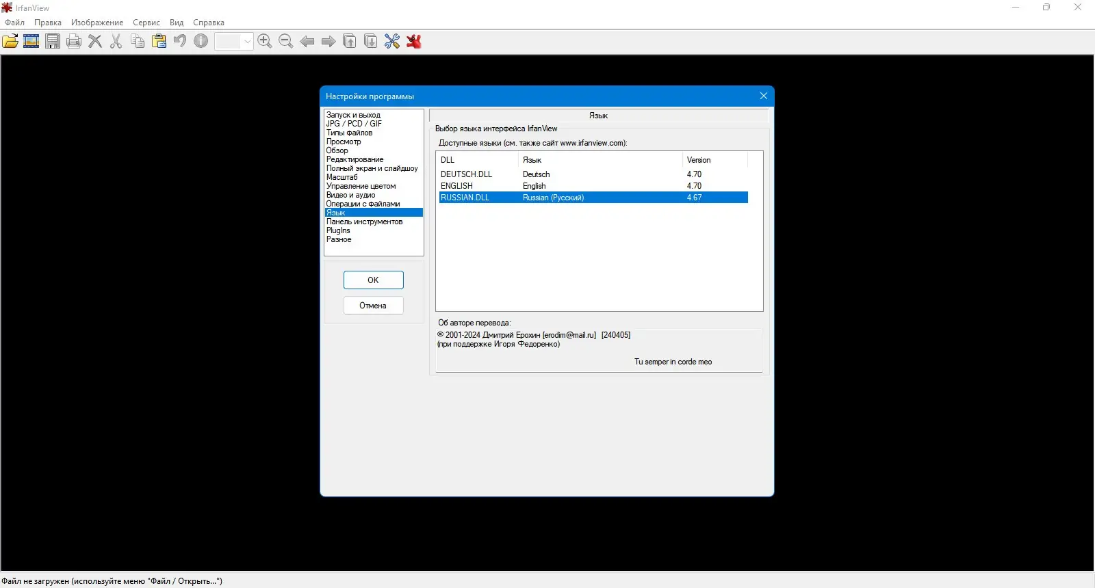
Task: Click the next page icon
Action: point(371,41)
